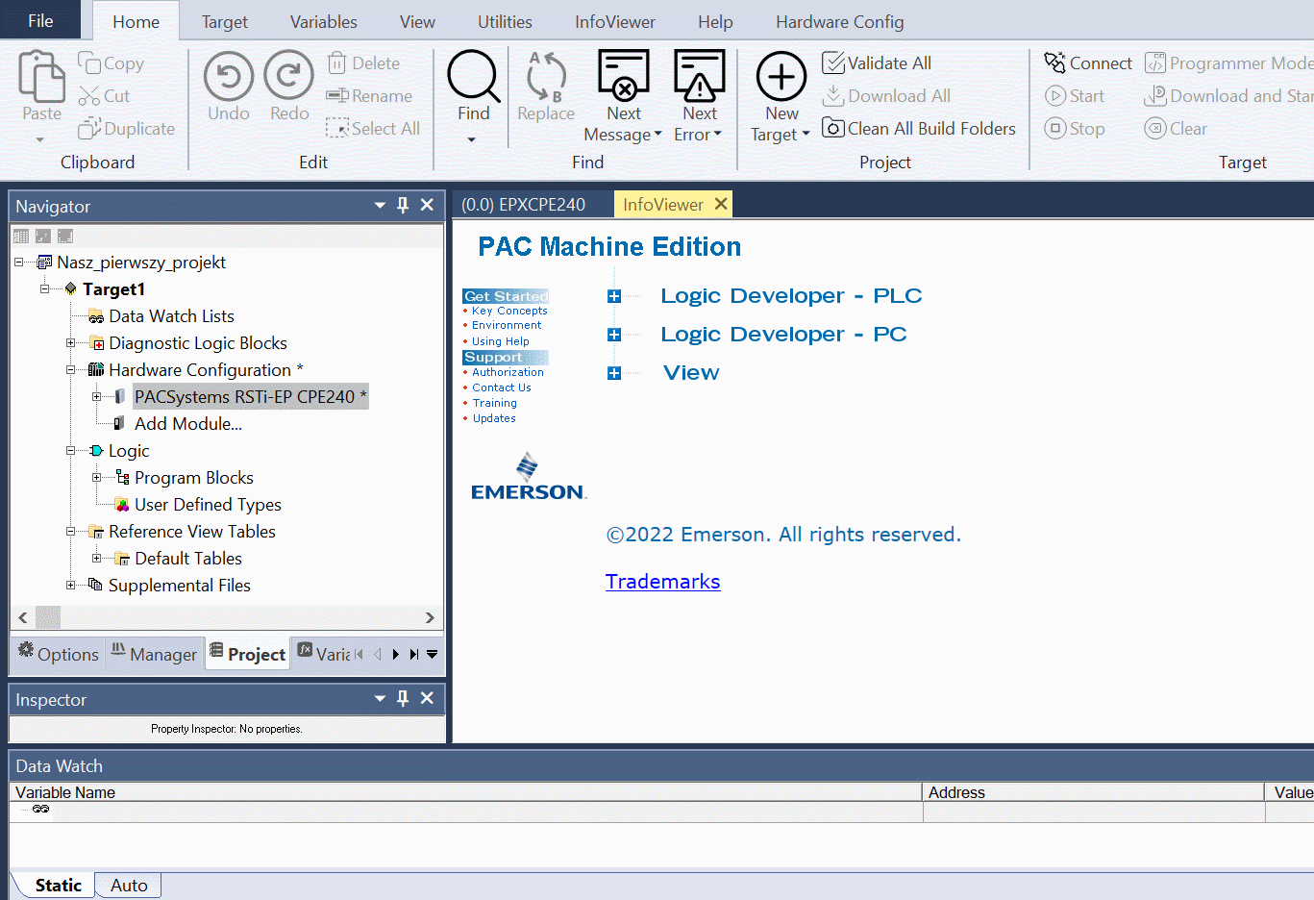Click the Variable Name column header
This screenshot has width=1314, height=900.
coord(465,792)
